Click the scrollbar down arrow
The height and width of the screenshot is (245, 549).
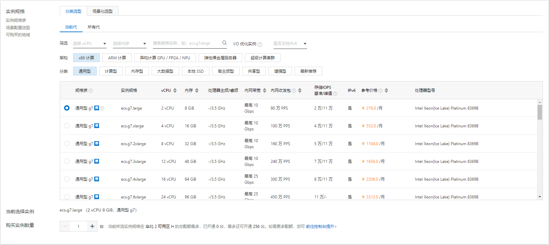coord(540,197)
